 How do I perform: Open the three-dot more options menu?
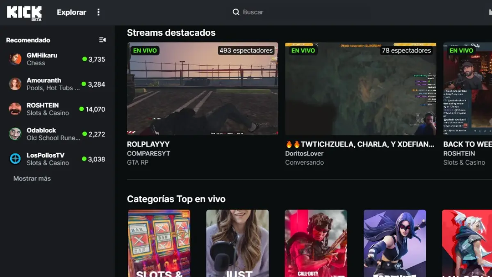point(98,12)
